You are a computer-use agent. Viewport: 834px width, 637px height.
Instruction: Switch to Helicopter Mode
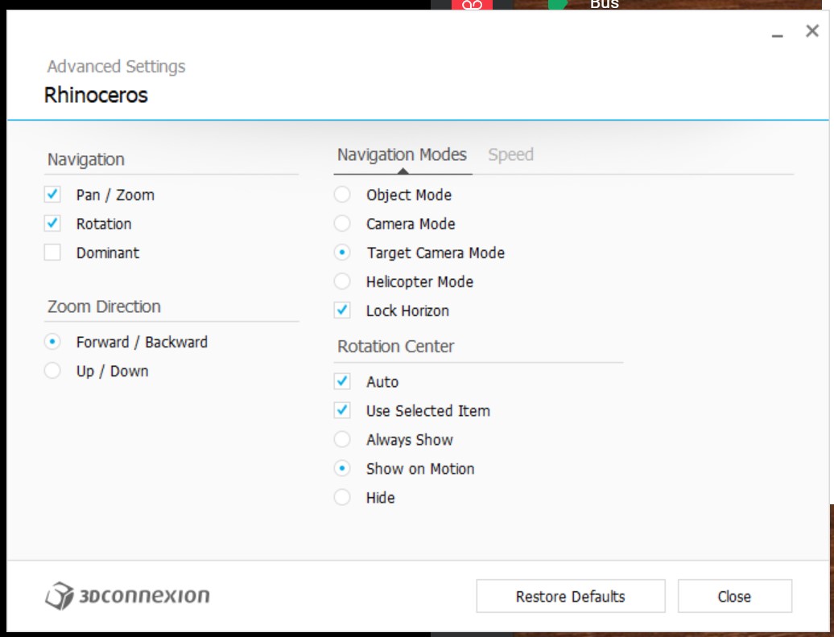(x=342, y=281)
